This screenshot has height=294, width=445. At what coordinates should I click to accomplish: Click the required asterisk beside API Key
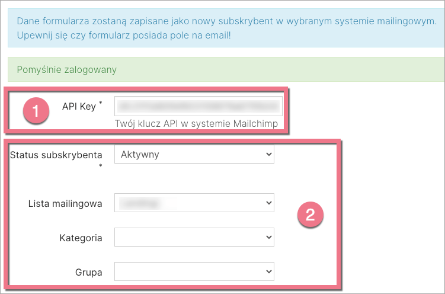(100, 104)
